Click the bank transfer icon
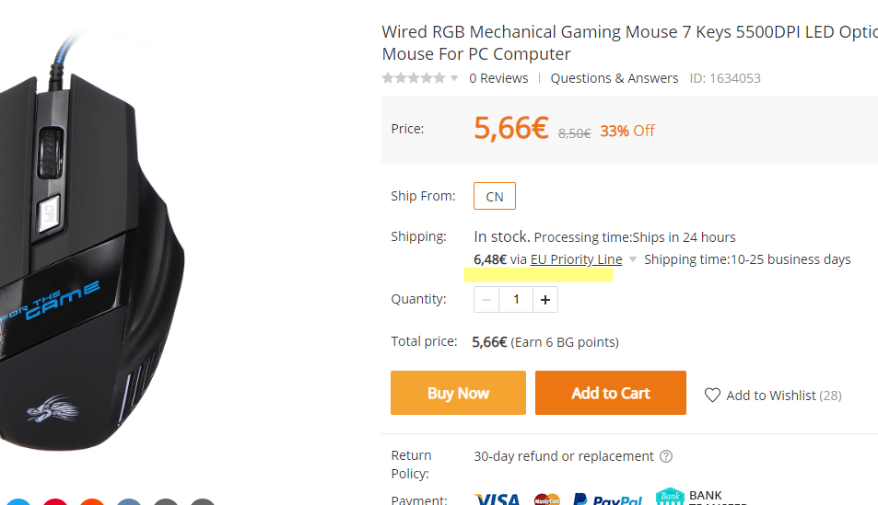Screen dimensions: 878x505 pyautogui.click(x=671, y=499)
